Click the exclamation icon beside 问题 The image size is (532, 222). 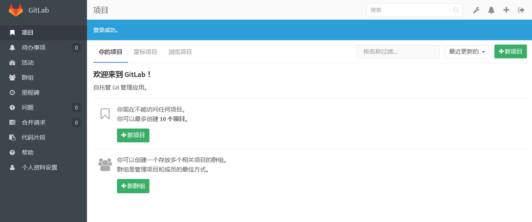[x=12, y=108]
